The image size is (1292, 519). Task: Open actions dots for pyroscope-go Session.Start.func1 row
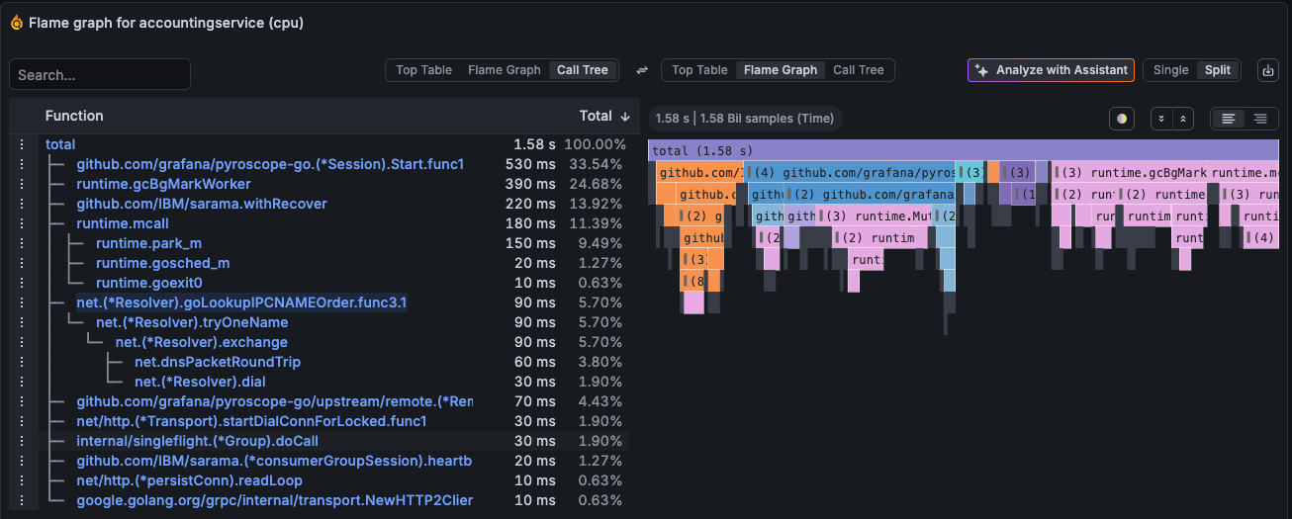[20, 164]
